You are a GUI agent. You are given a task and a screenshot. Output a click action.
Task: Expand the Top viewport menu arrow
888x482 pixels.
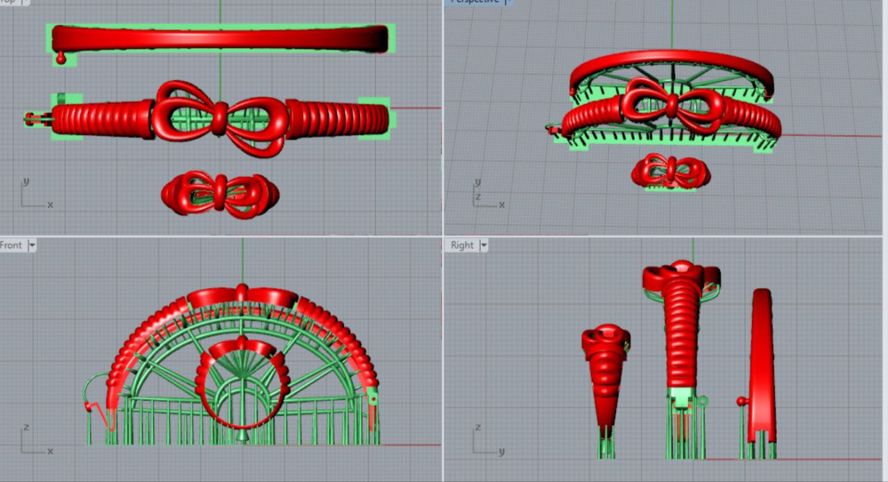click(x=27, y=1)
